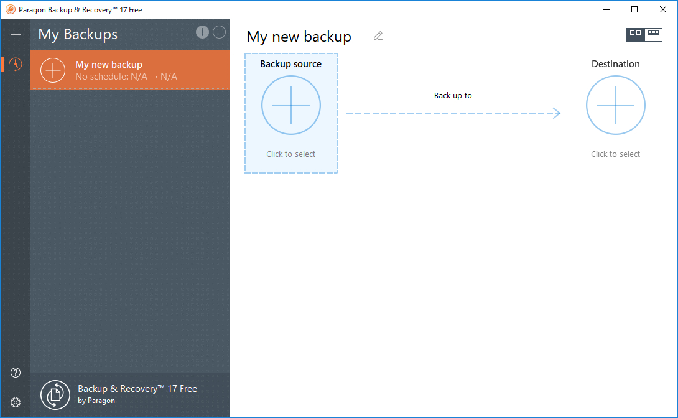
Task: Switch to list view mode
Action: pyautogui.click(x=653, y=35)
